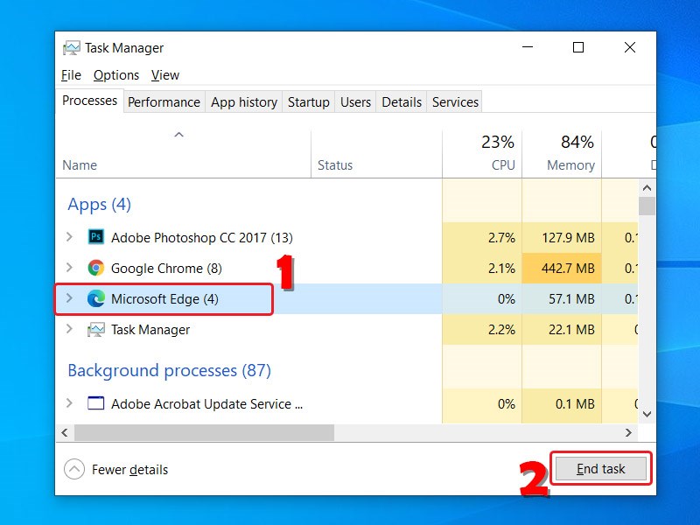Click the horizontal scrollbar thumb
This screenshot has width=700, height=525.
pyautogui.click(x=204, y=432)
